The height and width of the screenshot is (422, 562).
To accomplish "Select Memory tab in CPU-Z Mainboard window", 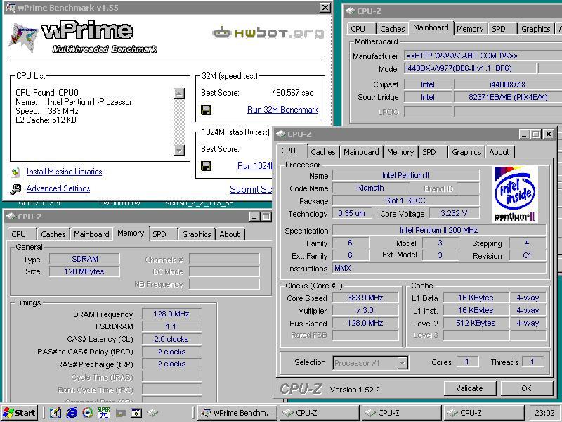I will 470,29.
